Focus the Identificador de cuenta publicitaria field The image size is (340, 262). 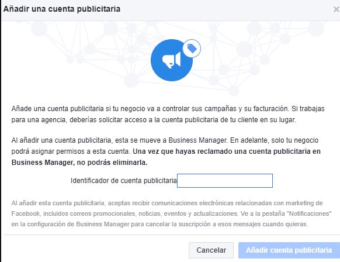pyautogui.click(x=225, y=181)
